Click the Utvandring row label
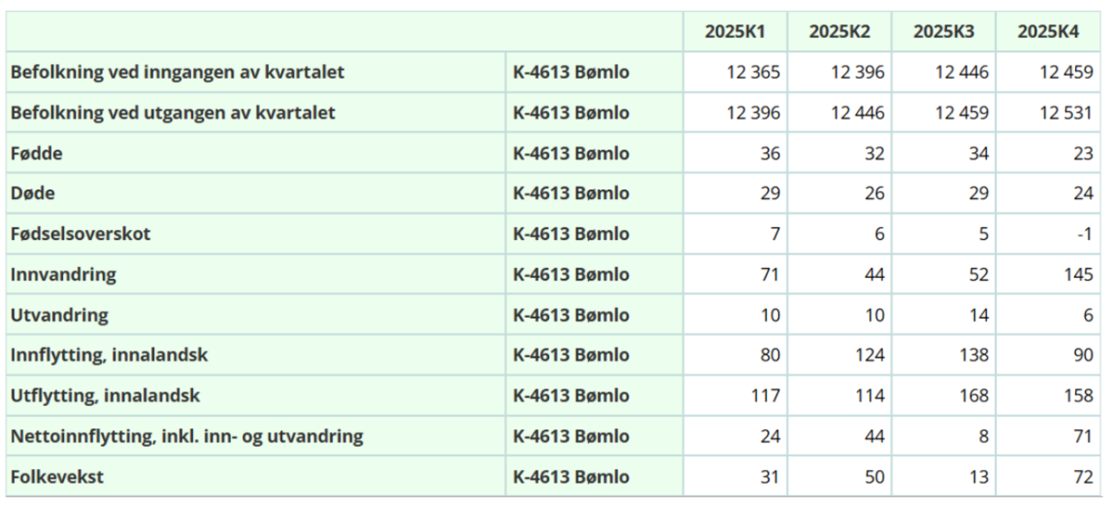The image size is (1113, 507). [x=59, y=315]
